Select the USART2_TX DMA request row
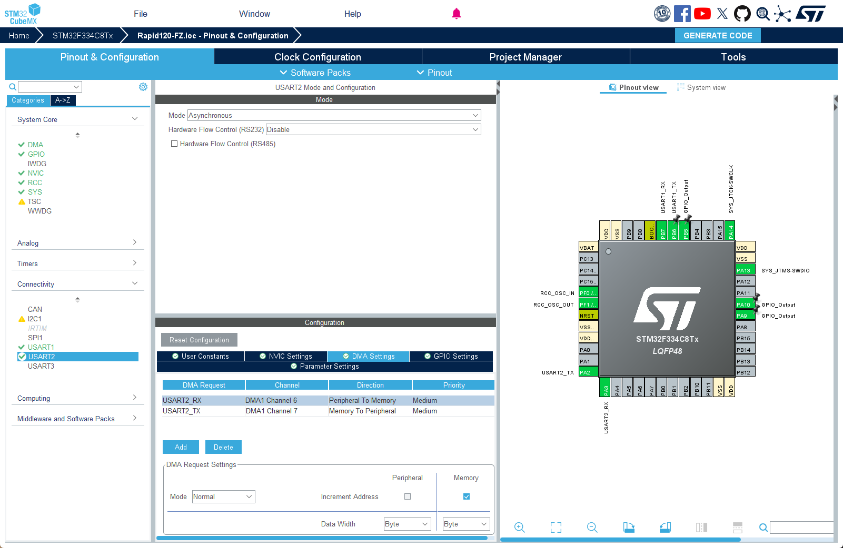Viewport: 843px width, 548px height. coord(328,411)
